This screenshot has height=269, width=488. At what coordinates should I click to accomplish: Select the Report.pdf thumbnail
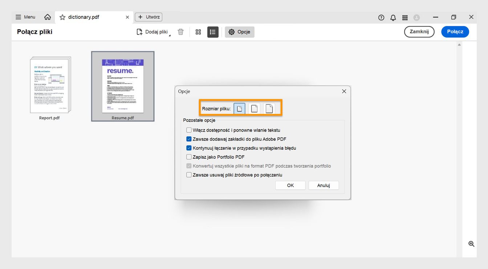pyautogui.click(x=50, y=84)
